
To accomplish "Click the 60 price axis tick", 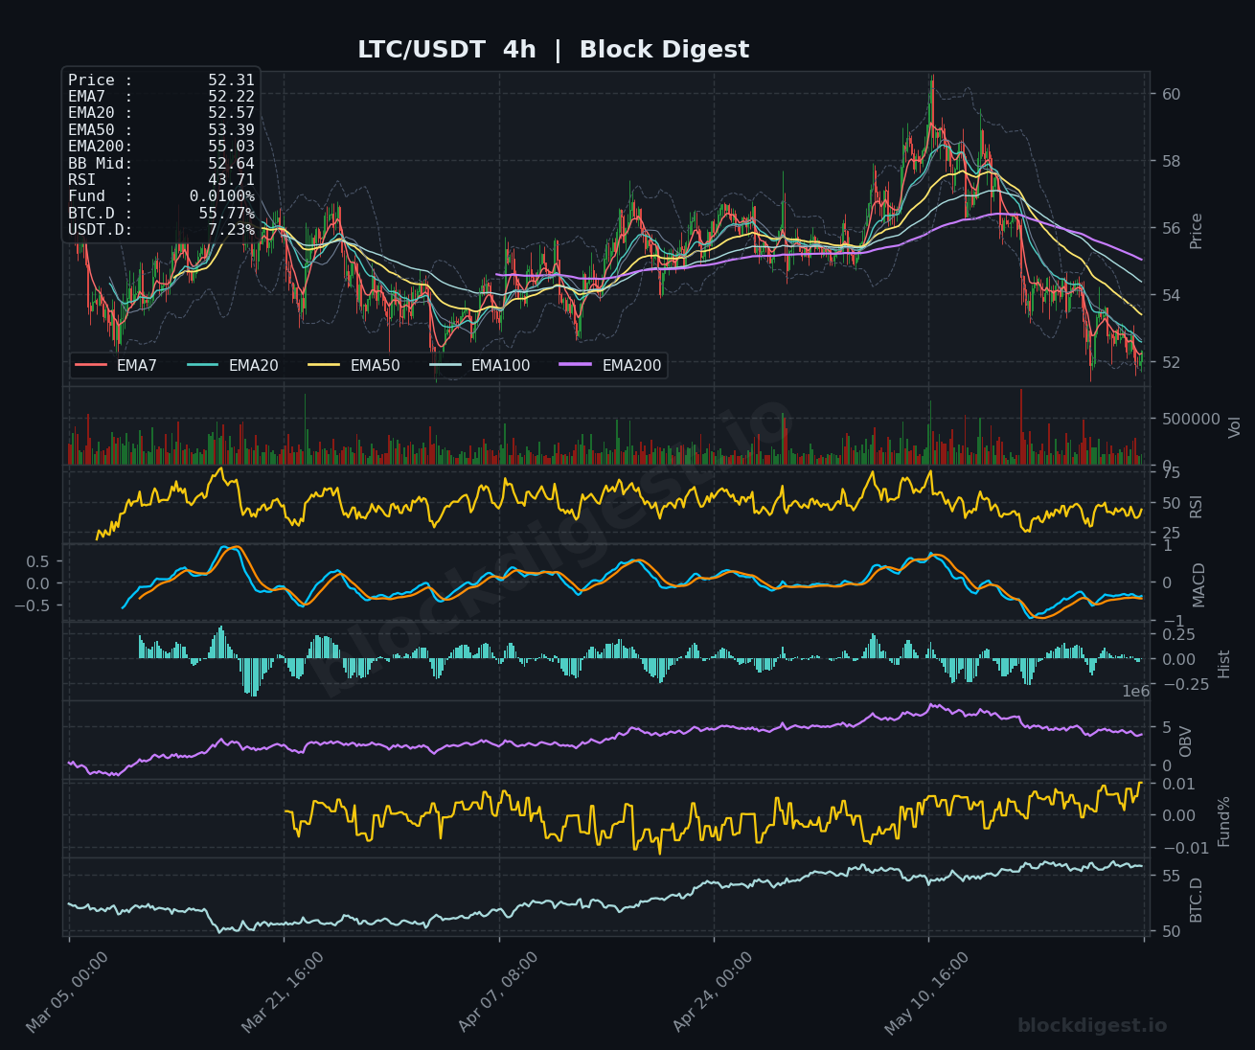I will 1171,94.
